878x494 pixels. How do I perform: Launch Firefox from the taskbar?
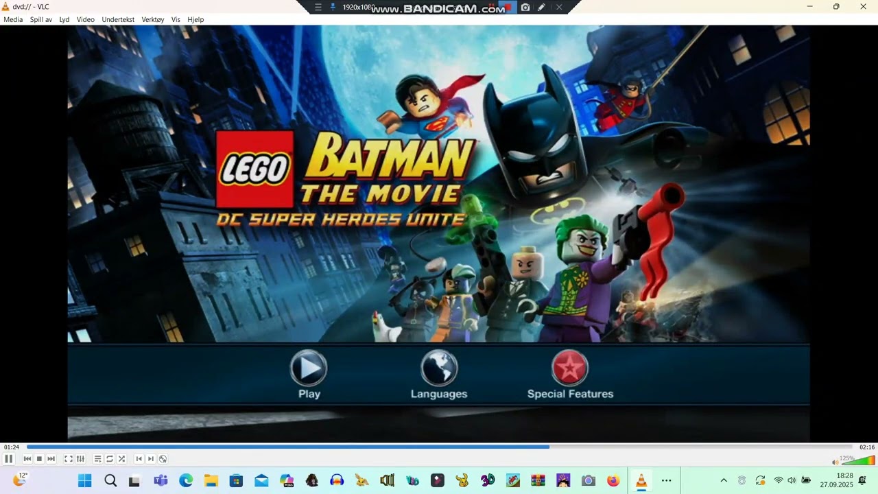[x=613, y=480]
